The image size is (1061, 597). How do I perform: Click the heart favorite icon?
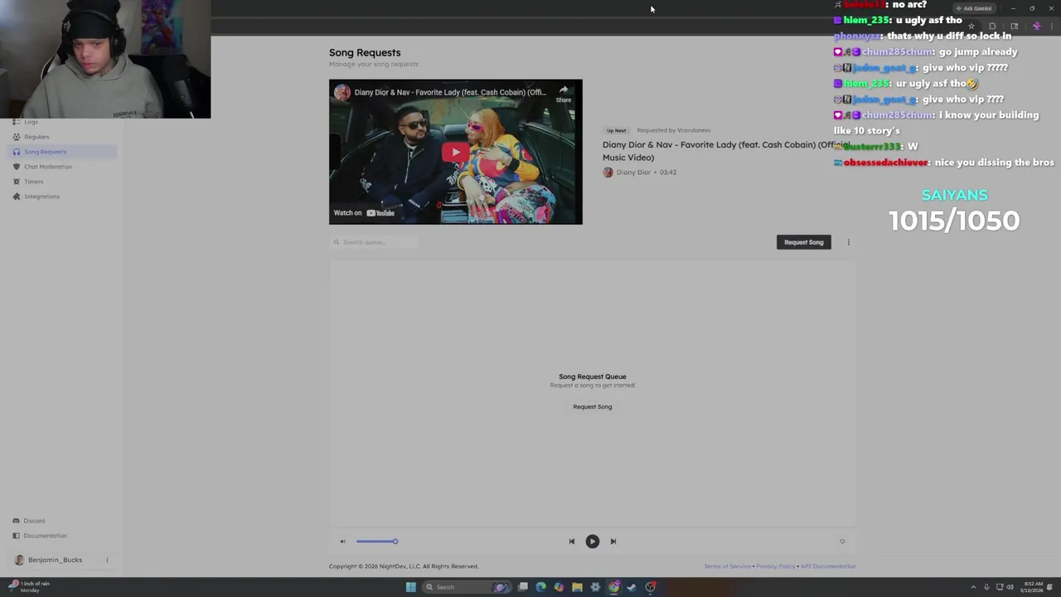coord(842,541)
